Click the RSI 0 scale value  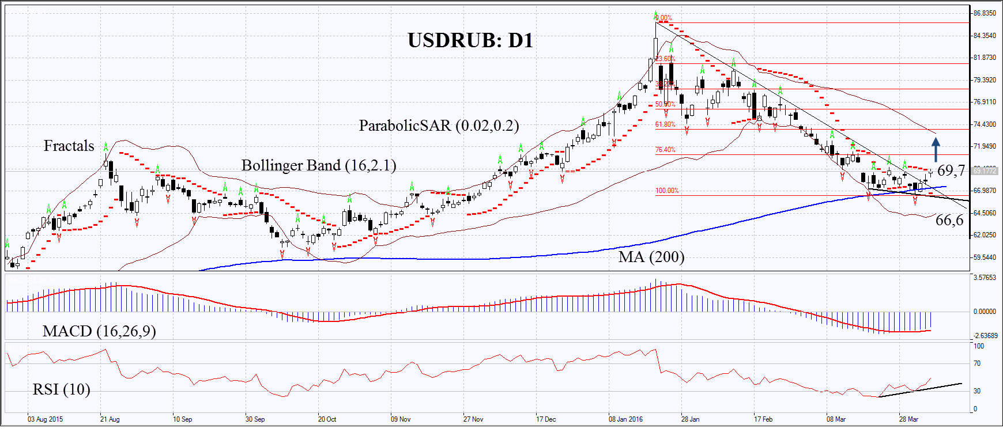point(975,410)
